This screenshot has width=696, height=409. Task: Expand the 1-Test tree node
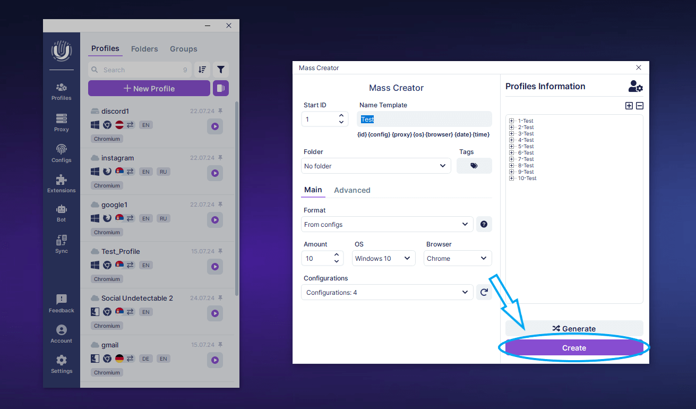pyautogui.click(x=512, y=121)
